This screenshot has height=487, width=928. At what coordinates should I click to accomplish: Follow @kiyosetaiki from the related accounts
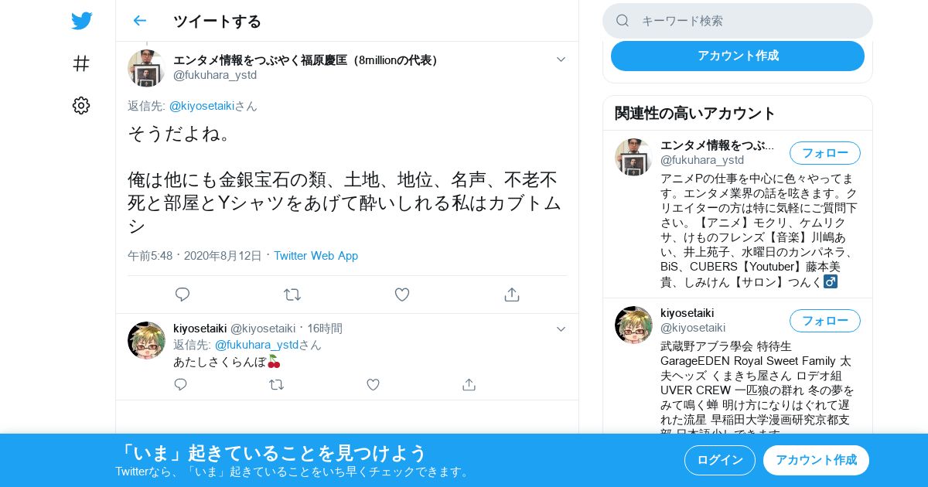click(x=825, y=321)
